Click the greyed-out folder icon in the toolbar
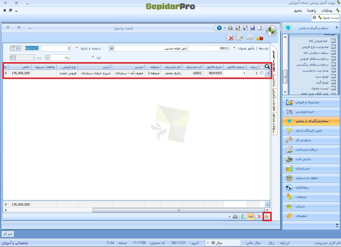 (x=250, y=38)
